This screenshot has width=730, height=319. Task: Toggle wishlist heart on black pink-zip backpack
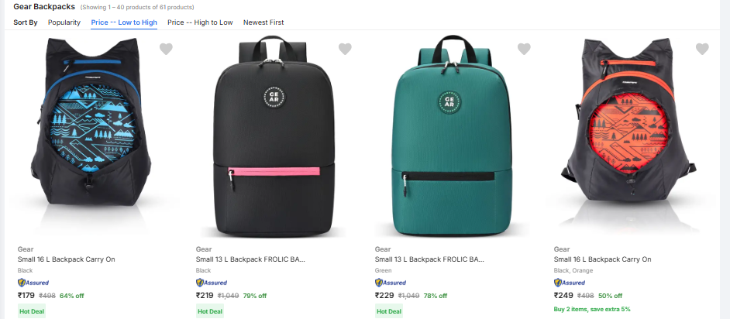(x=345, y=49)
